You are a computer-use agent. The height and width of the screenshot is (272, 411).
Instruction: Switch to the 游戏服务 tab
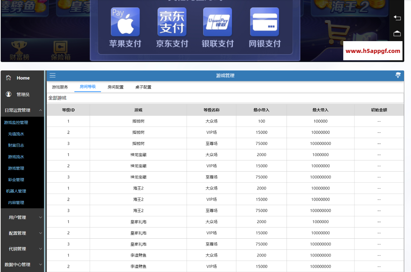pyautogui.click(x=60, y=87)
